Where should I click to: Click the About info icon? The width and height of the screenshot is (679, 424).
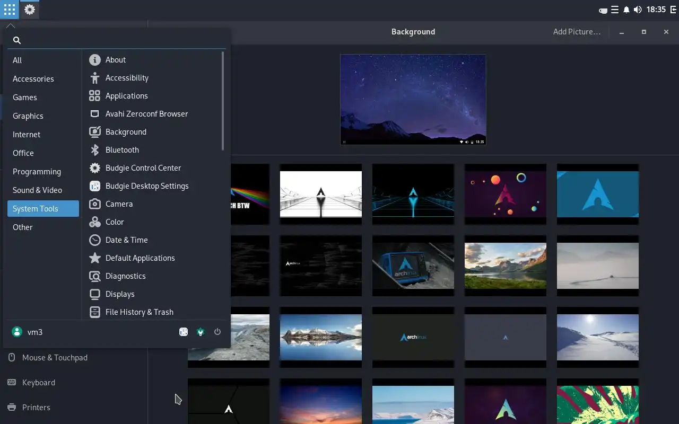94,60
